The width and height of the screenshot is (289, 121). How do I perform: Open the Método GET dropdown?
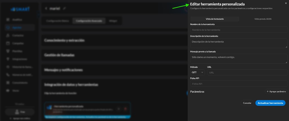coord(197,72)
